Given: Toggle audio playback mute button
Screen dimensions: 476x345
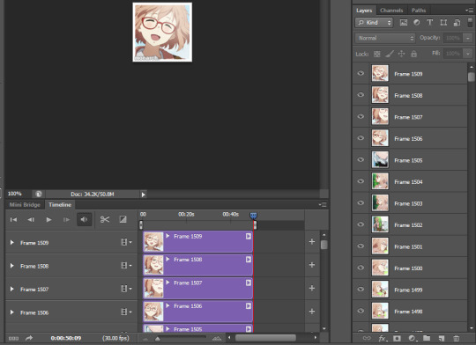Looking at the screenshot, I should [x=84, y=219].
